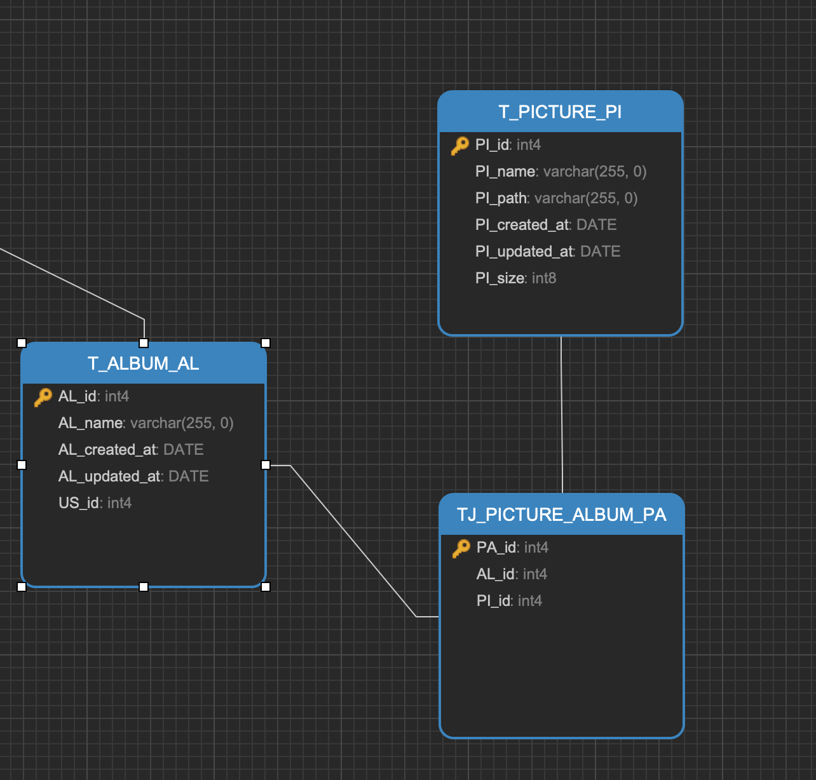This screenshot has height=780, width=816.
Task: Select the T_PICTURE_PI table header
Action: click(x=561, y=112)
